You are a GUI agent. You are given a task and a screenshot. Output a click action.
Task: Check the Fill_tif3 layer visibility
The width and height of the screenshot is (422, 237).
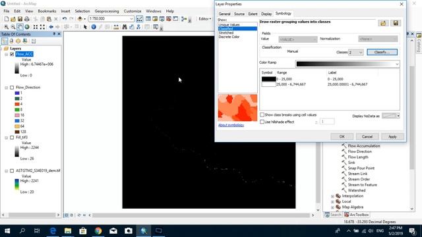12,138
